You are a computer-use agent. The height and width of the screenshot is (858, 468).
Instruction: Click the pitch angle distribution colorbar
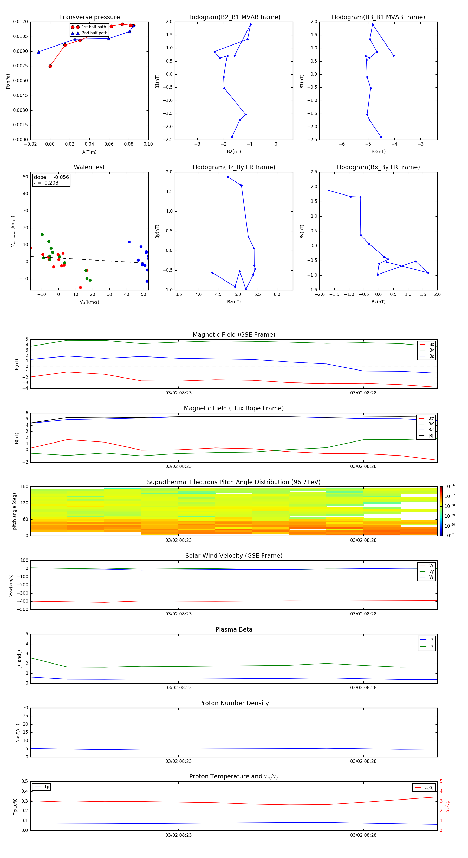coord(441,511)
